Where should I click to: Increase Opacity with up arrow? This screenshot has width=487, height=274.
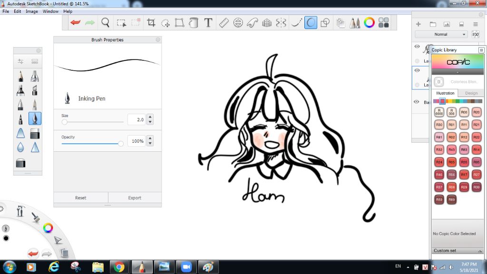150,138
